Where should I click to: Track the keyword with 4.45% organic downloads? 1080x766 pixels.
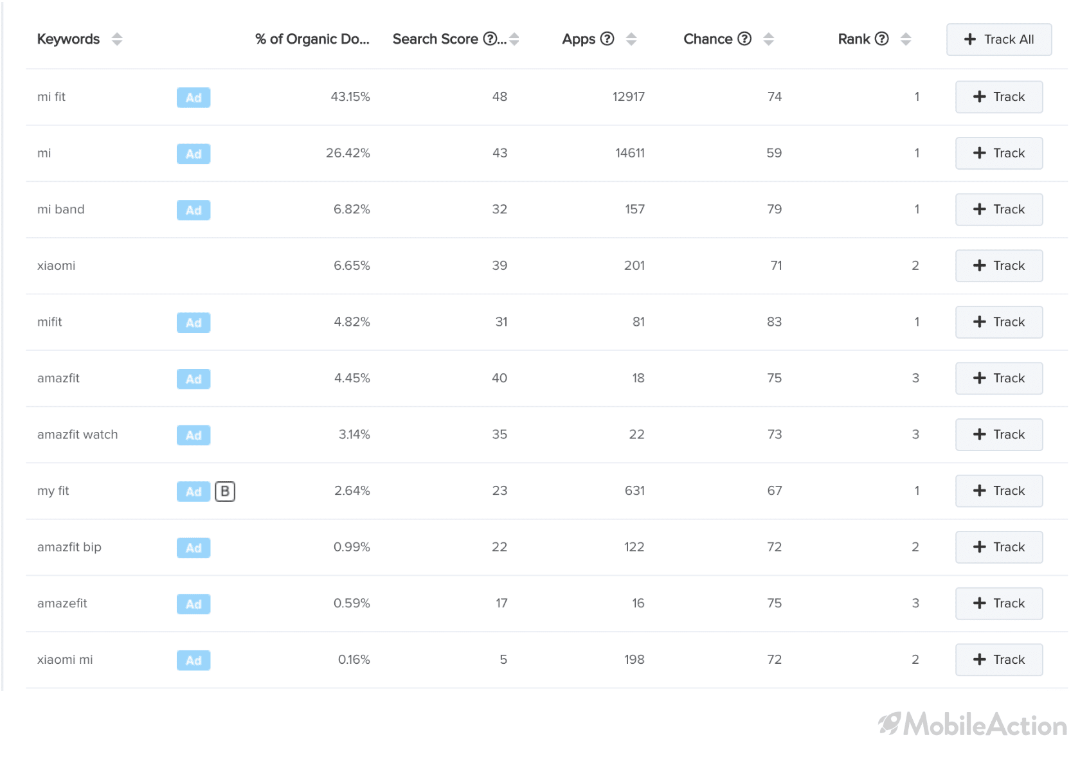coord(999,379)
